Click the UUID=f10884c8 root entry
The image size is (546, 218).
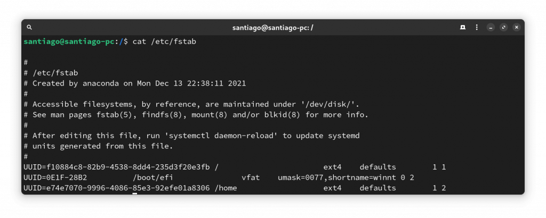[117, 167]
